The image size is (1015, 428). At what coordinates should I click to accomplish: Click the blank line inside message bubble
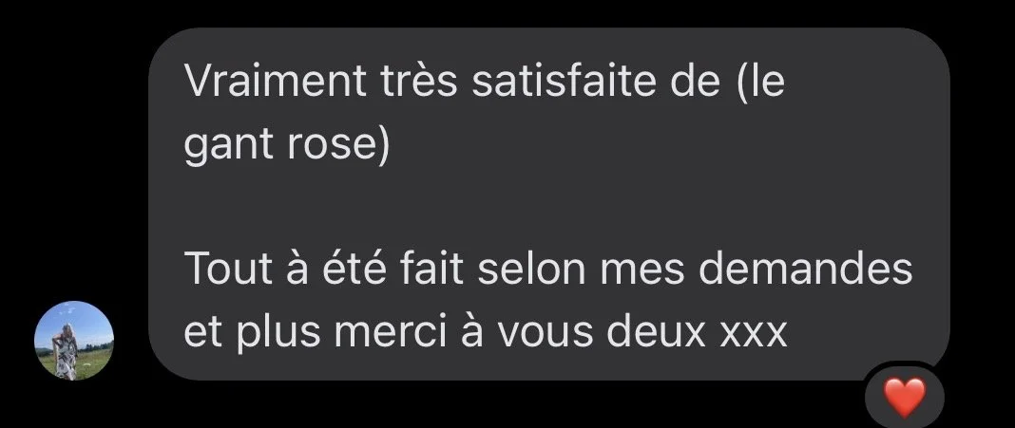[x=549, y=207]
